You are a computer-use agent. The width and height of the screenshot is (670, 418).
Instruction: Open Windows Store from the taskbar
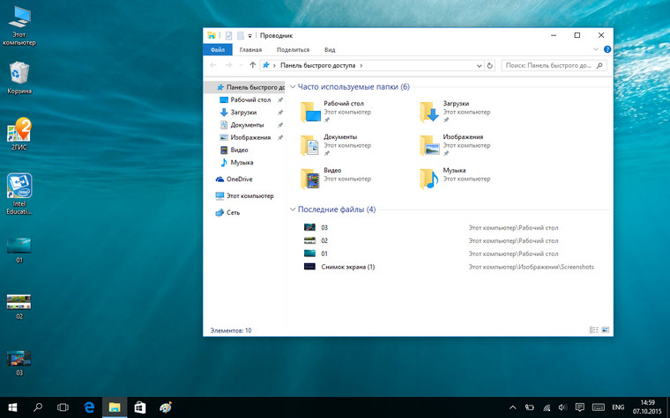tap(139, 407)
